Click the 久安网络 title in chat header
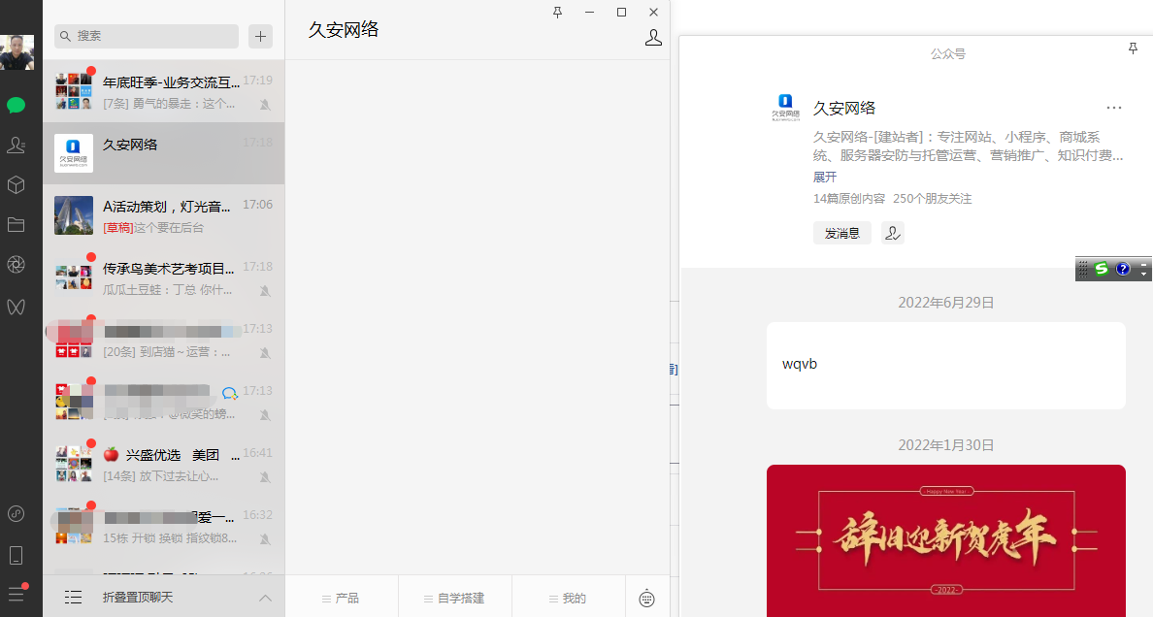 click(x=344, y=29)
